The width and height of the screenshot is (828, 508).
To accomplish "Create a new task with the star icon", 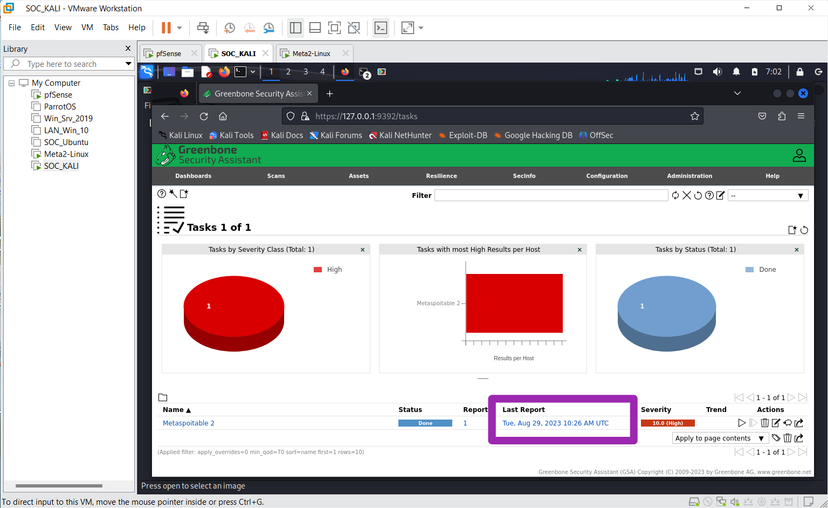I will click(184, 194).
